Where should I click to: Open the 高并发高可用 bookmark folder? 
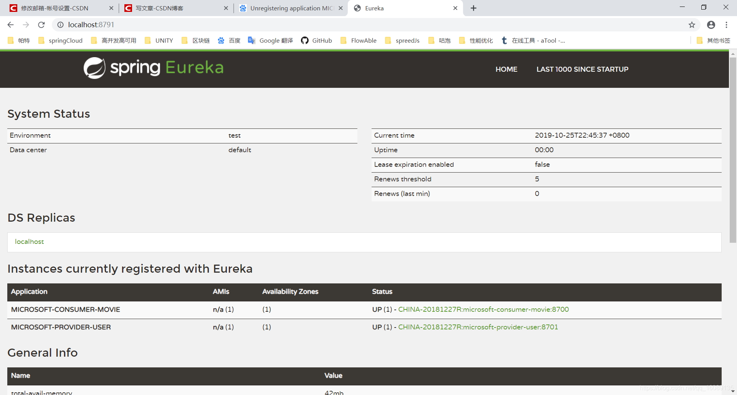tap(114, 41)
